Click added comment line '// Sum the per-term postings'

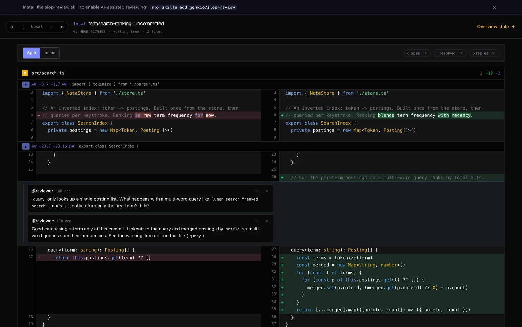[x=392, y=178]
